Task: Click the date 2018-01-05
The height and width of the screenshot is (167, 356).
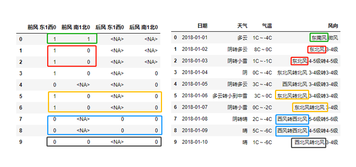Action: tap(195, 84)
